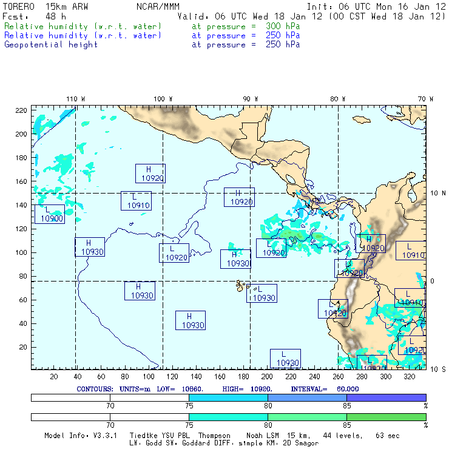The width and height of the screenshot is (449, 449).
Task: Click the '2D Smagor' text on the bottom line
Action: tap(301, 444)
